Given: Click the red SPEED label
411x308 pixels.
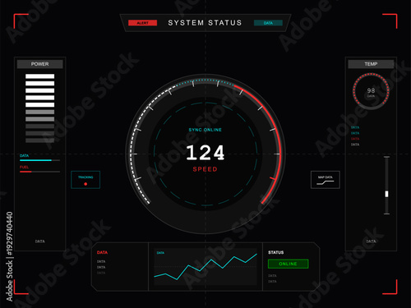Looking at the screenshot, I should click(205, 169).
